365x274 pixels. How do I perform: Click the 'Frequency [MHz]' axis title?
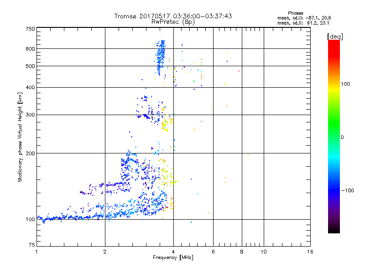173,258
